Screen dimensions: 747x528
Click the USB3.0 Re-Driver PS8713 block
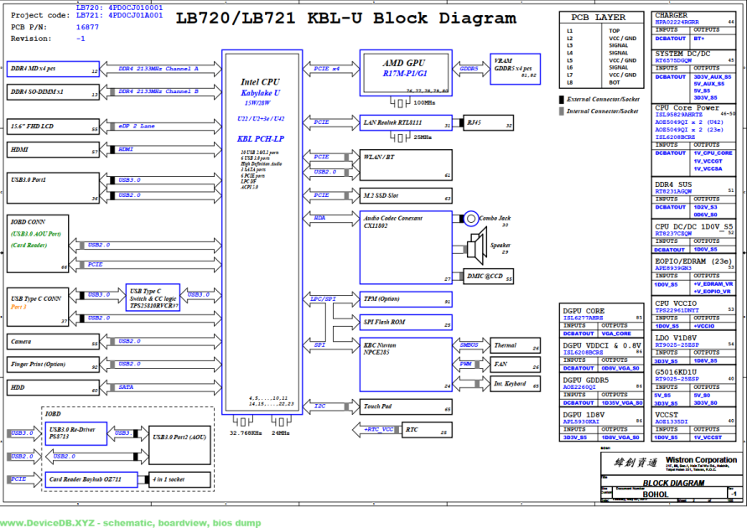[75, 433]
